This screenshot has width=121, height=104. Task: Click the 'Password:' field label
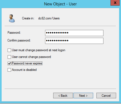14,33
